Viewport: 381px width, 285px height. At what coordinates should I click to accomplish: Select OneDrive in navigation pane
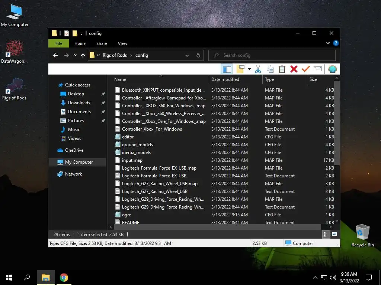tap(74, 150)
